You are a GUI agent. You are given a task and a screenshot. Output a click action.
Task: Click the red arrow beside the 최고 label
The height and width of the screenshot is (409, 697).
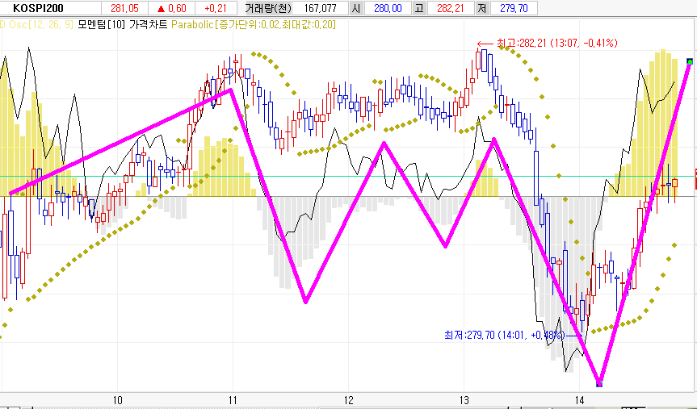click(x=485, y=44)
